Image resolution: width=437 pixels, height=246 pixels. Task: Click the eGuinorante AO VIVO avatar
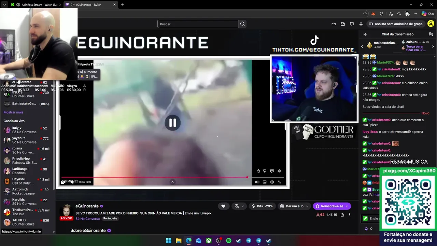tap(67, 212)
